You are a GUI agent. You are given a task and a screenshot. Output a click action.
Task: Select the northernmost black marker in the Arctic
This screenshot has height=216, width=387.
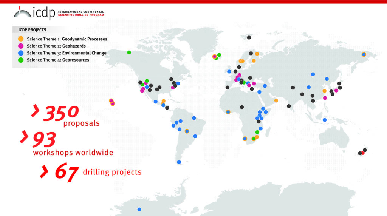pos(249,37)
